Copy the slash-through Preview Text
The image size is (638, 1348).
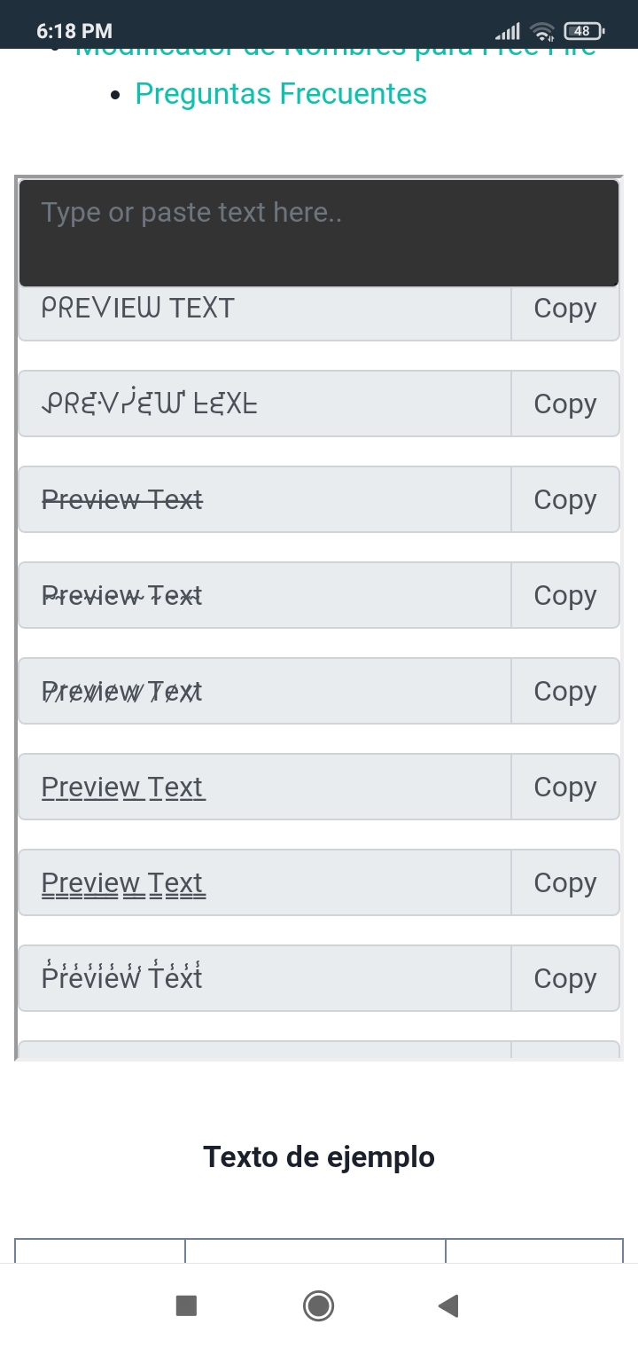[564, 691]
